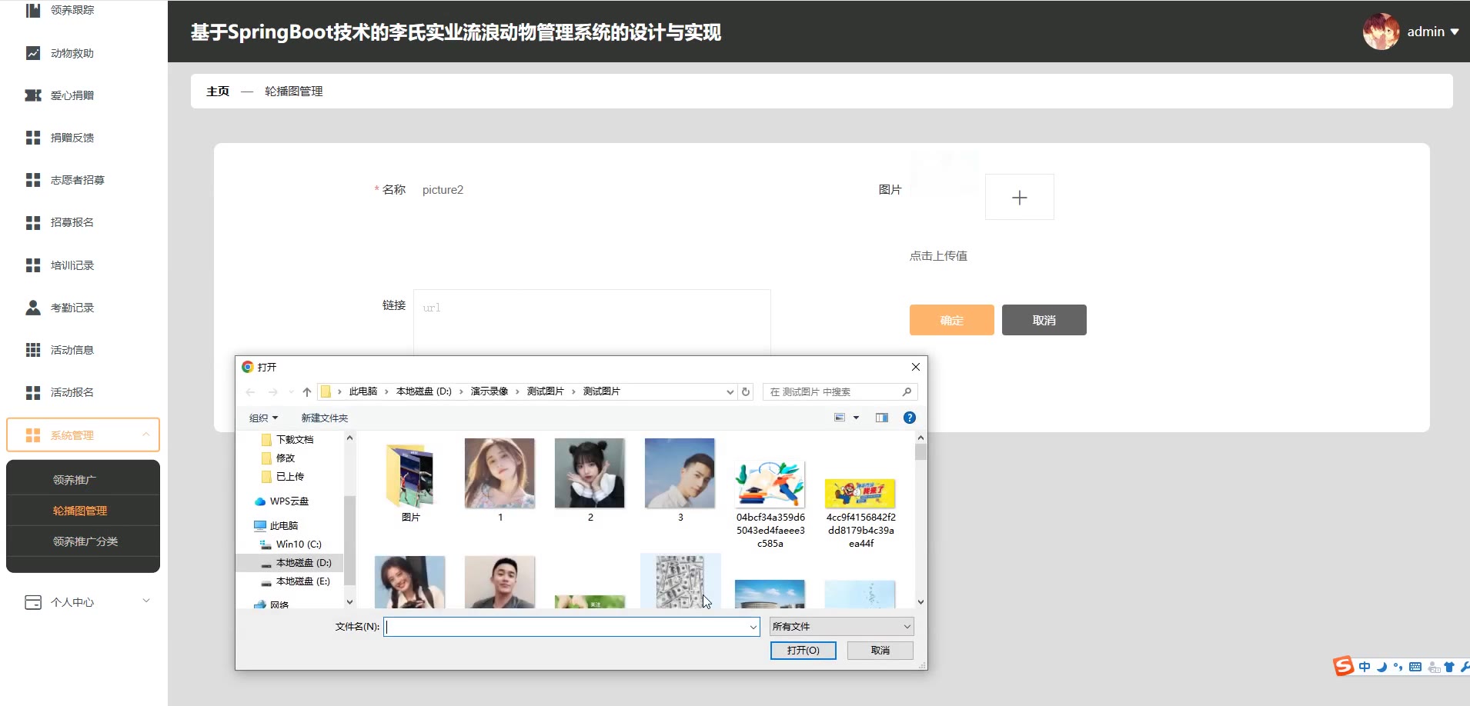This screenshot has width=1470, height=706.
Task: Click the plus icon to upload image
Action: 1020,198
